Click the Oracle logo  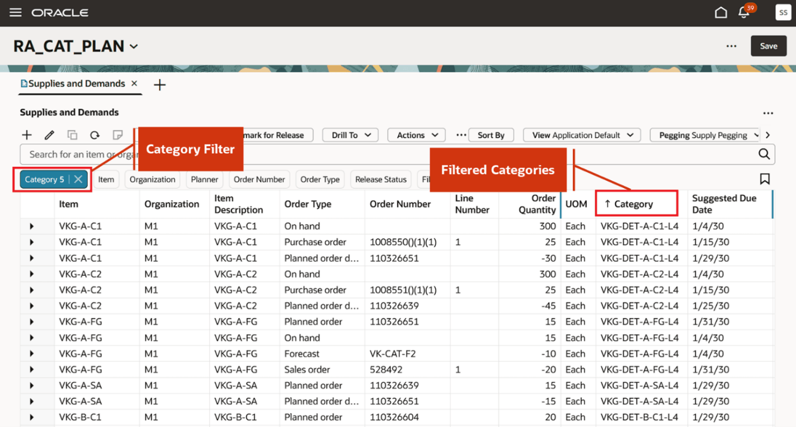60,12
